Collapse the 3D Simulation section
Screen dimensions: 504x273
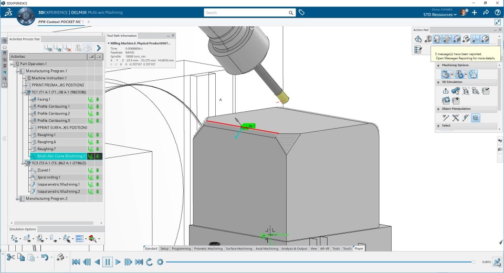coord(438,82)
